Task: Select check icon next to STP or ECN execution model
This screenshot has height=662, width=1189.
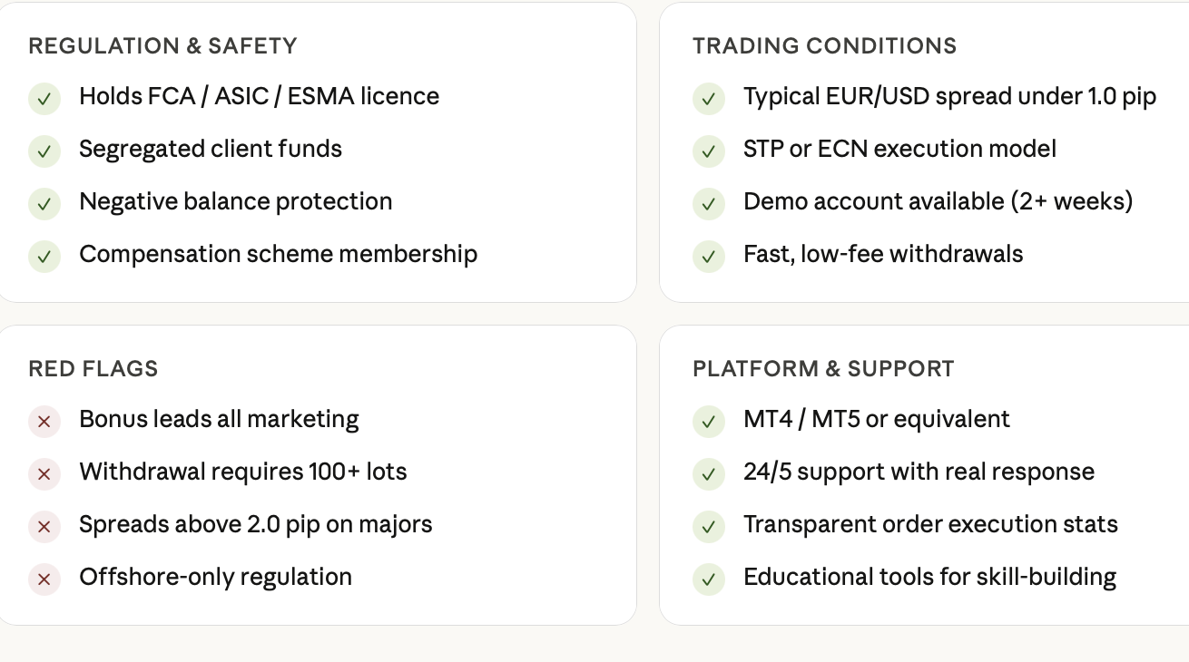Action: point(709,151)
